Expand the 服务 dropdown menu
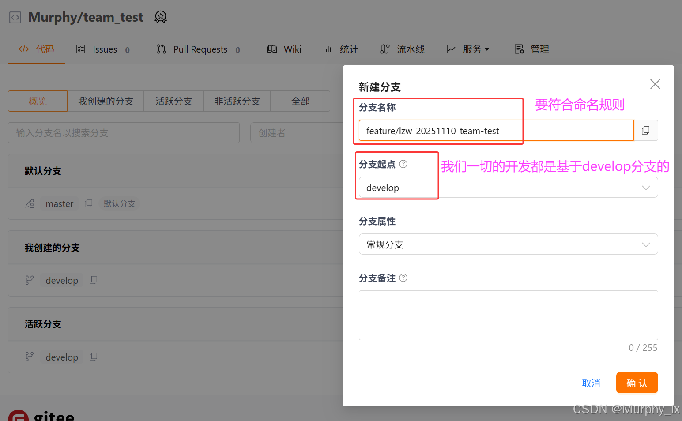682x421 pixels. pyautogui.click(x=468, y=49)
